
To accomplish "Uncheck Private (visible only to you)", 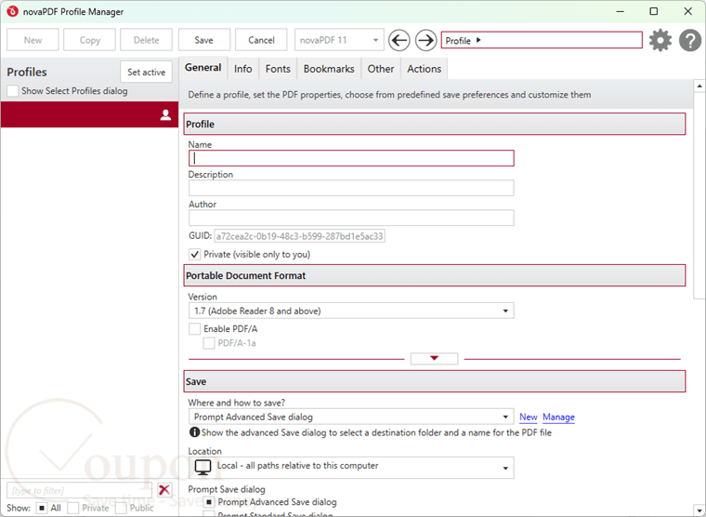I will pos(194,254).
